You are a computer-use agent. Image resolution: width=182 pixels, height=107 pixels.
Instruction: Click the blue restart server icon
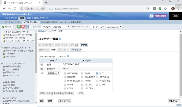click(27, 27)
